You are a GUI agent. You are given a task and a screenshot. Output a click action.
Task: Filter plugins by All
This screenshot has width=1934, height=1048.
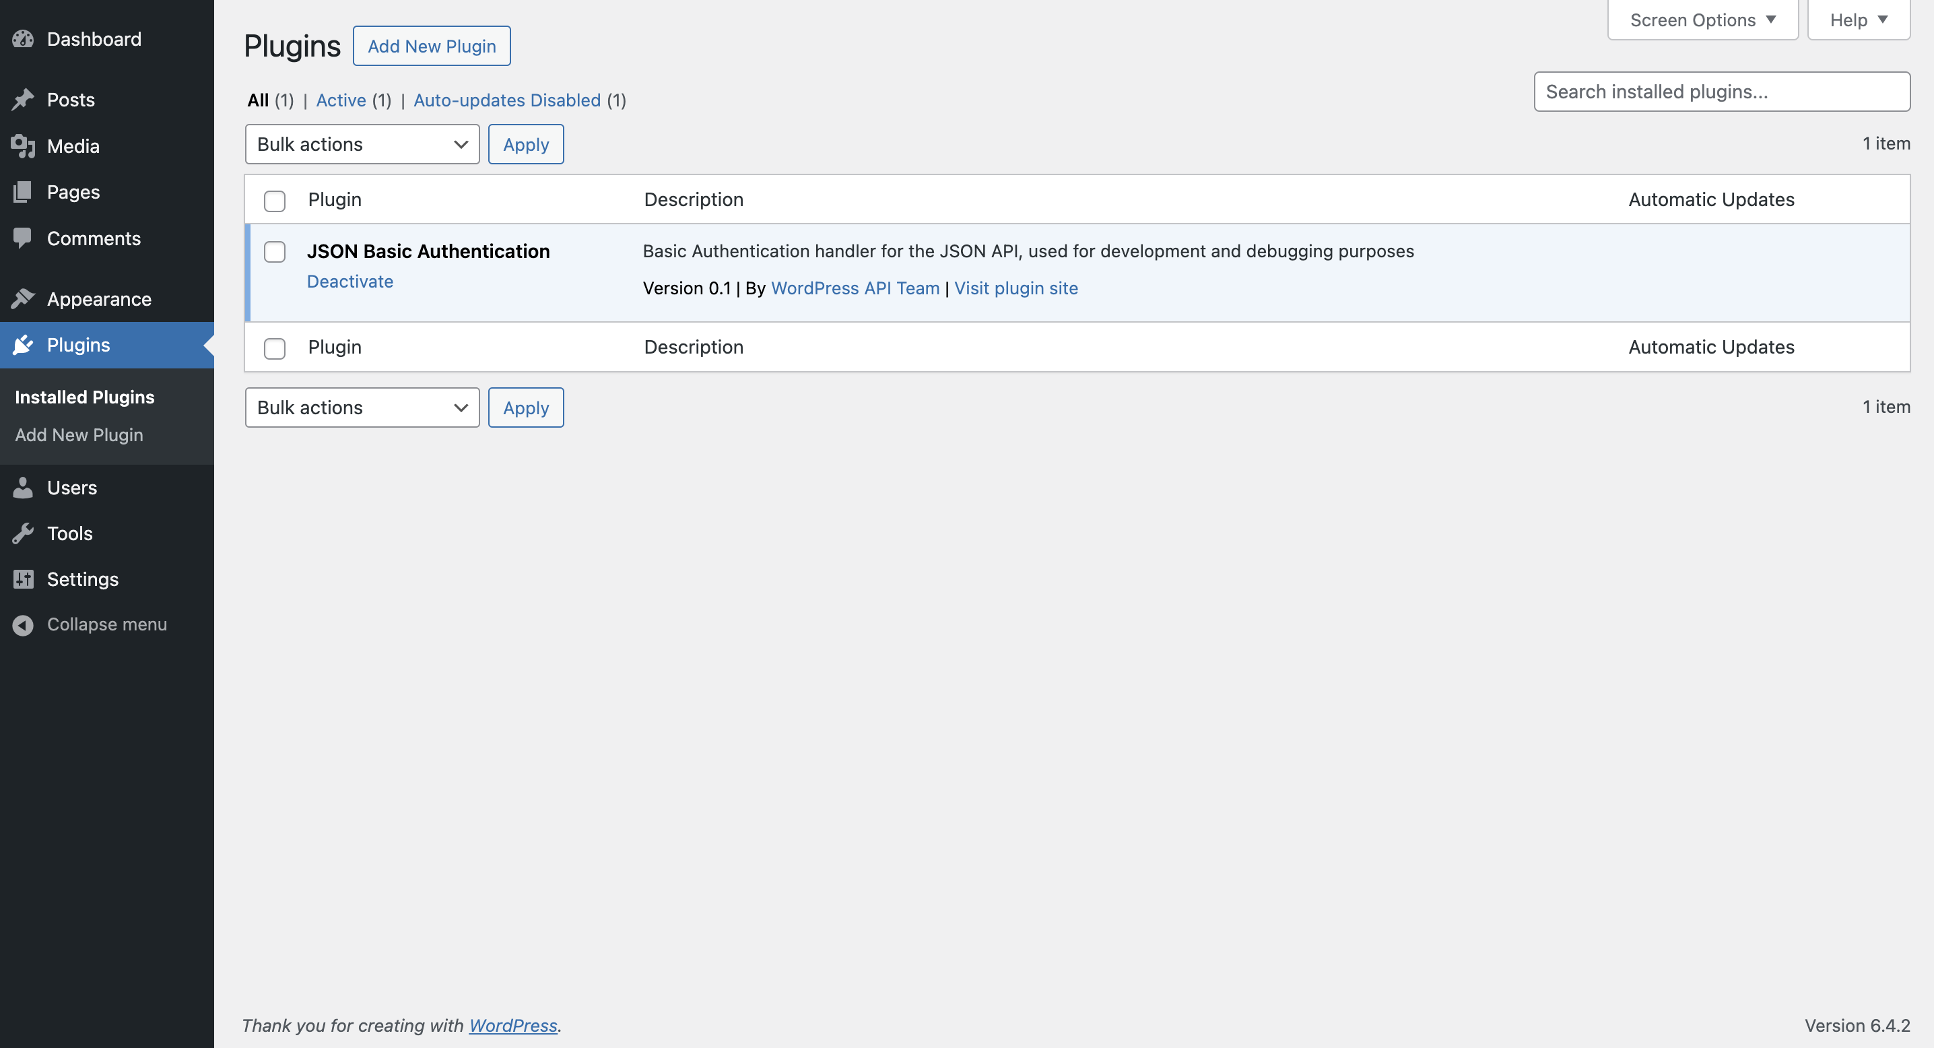pos(259,100)
